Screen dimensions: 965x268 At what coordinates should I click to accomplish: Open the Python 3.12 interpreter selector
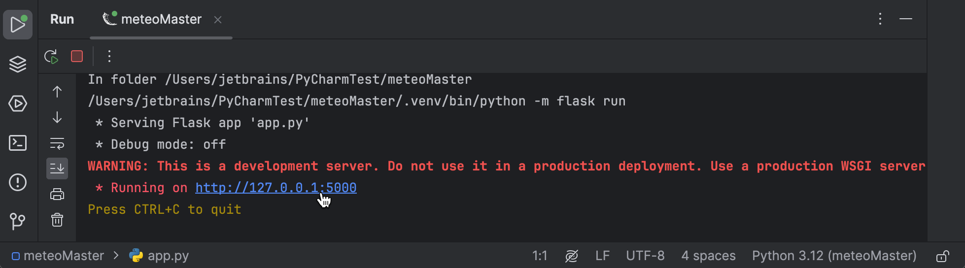pyautogui.click(x=834, y=256)
